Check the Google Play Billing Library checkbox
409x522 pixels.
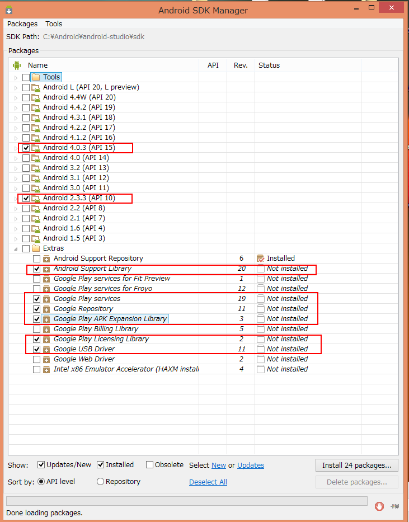[x=36, y=329]
